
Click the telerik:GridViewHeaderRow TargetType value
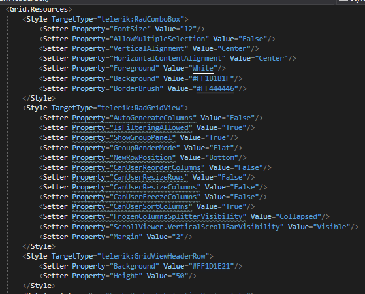click(x=153, y=256)
